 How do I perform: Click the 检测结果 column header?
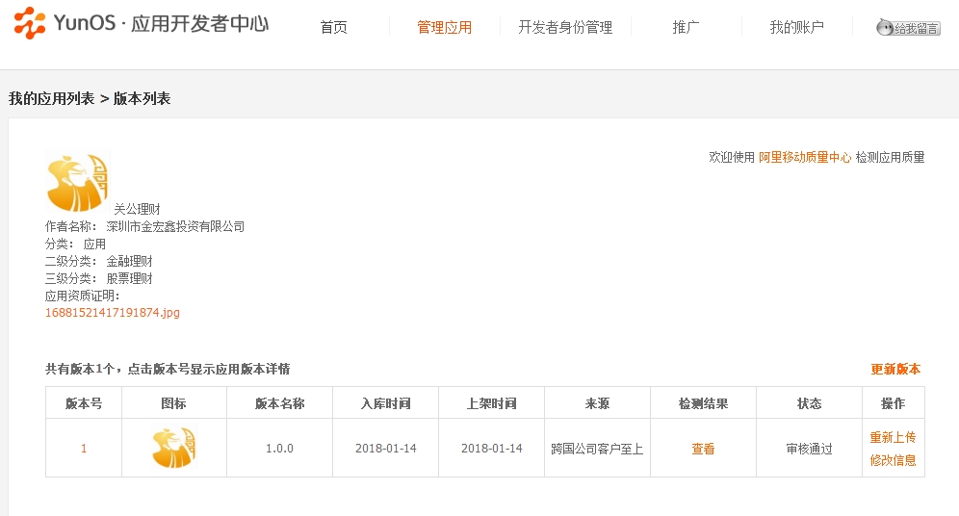pyautogui.click(x=703, y=403)
